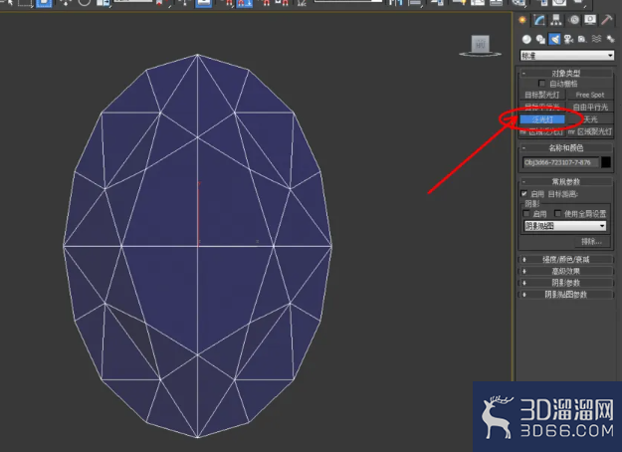Click the object name field Obj3d66-723107-7-876
This screenshot has width=622, height=452.
pos(560,162)
